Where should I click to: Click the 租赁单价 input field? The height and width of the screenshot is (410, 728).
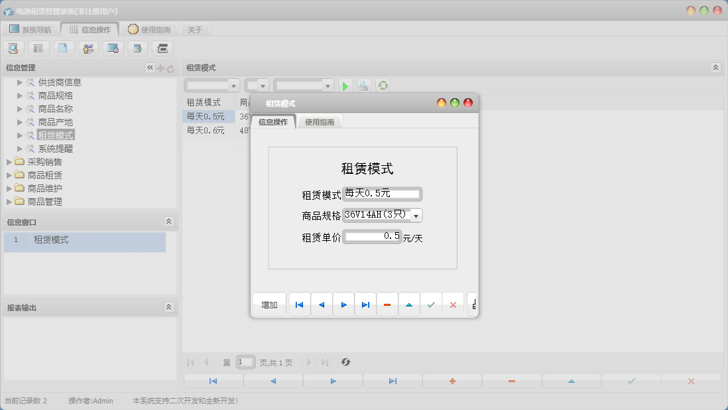tap(373, 236)
